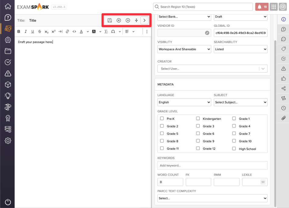Click the indent tab icon

pyautogui.click(x=61, y=32)
